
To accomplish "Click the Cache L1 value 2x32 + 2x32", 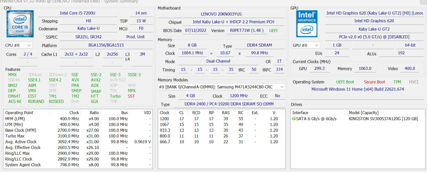I will [x=76, y=54].
